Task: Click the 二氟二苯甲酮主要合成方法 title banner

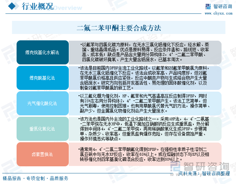Action: 119,28
